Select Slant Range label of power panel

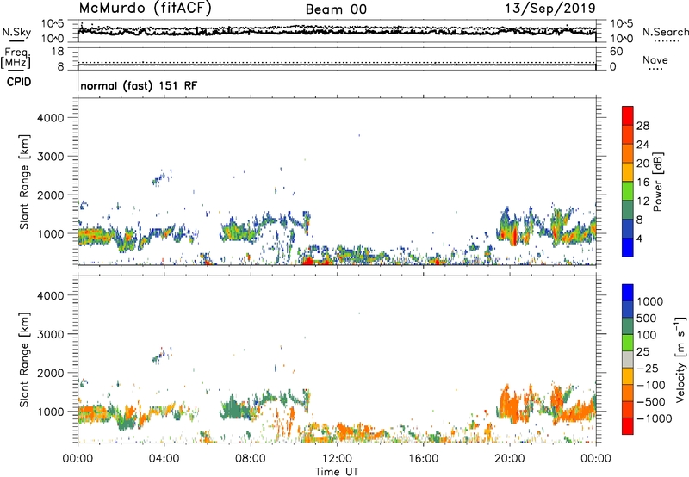click(x=24, y=182)
